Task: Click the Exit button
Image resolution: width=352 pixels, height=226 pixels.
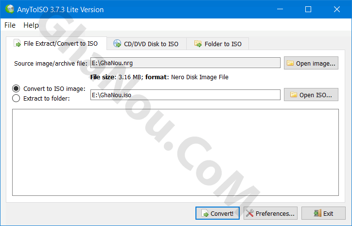Action: [x=323, y=213]
